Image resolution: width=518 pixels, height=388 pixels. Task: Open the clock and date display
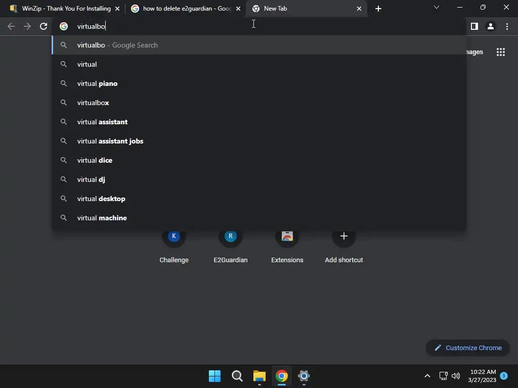pos(482,376)
